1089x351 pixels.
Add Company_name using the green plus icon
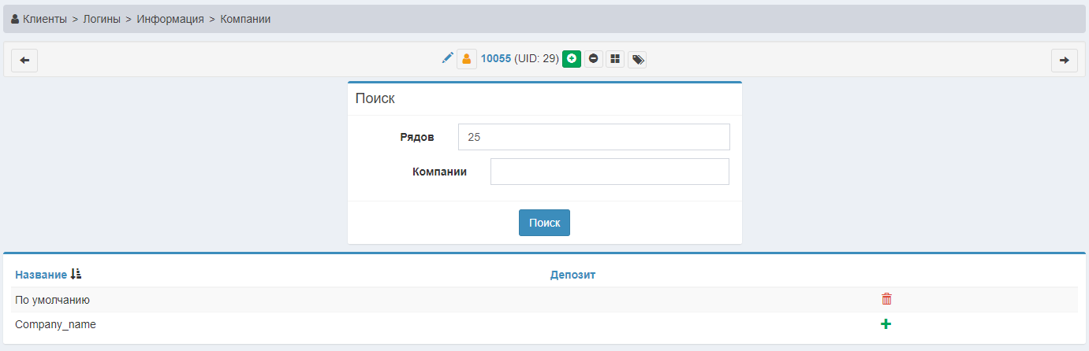click(886, 323)
